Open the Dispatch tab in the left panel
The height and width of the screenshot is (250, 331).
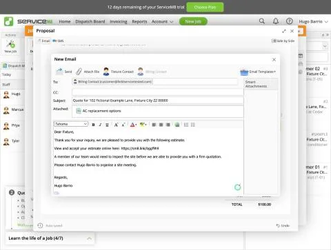coord(14,66)
